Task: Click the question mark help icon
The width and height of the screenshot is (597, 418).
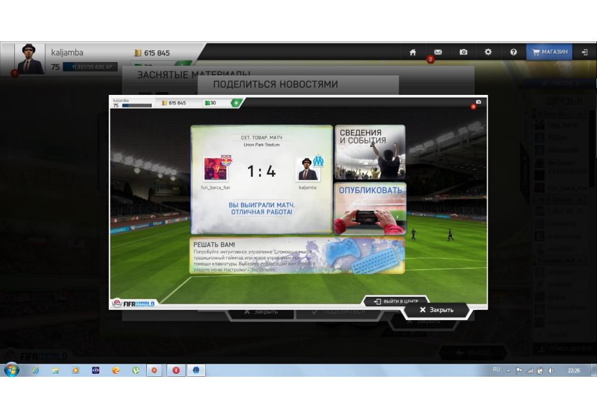Action: (x=513, y=53)
